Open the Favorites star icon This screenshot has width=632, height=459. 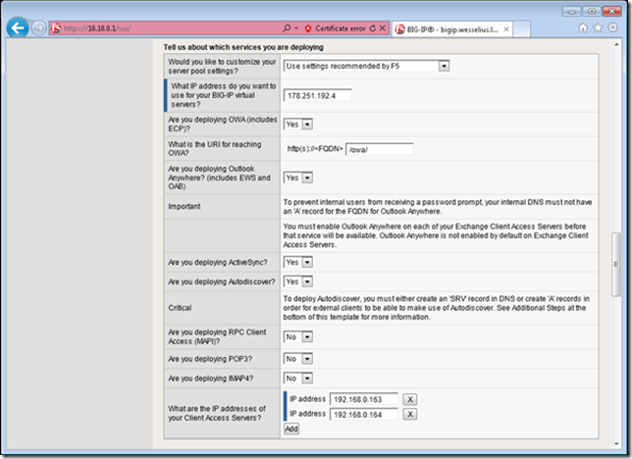[x=597, y=29]
